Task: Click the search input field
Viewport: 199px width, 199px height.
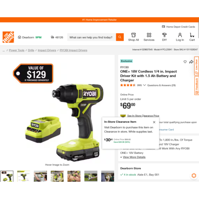Action: tap(92, 37)
